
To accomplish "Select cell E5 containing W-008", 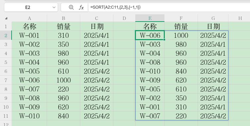I will [x=150, y=62].
